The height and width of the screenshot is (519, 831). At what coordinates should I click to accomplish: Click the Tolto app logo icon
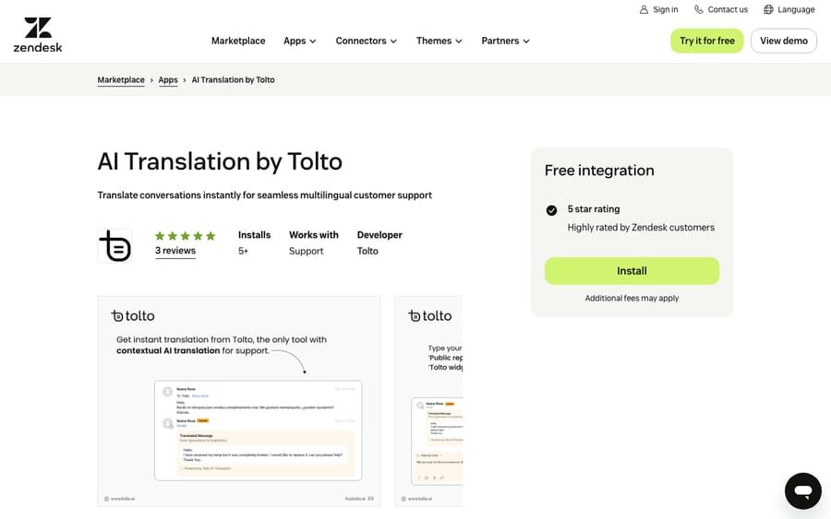115,245
